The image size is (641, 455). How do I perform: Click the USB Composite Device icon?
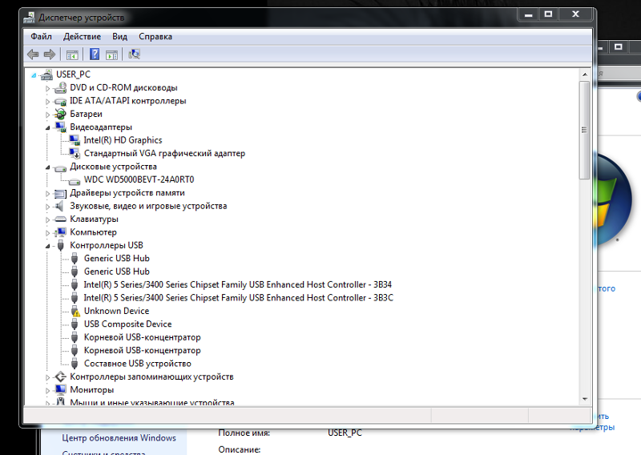point(75,324)
